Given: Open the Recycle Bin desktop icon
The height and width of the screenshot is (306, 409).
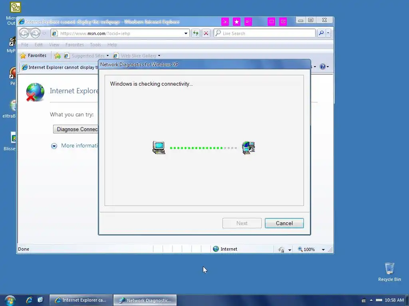Looking at the screenshot, I should 389,272.
